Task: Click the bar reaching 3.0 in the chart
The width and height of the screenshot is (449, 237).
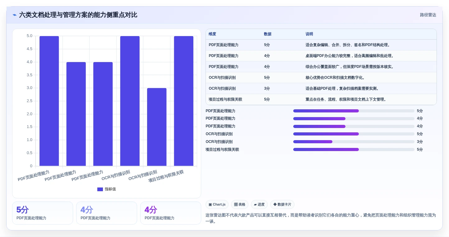Action: tap(157, 127)
